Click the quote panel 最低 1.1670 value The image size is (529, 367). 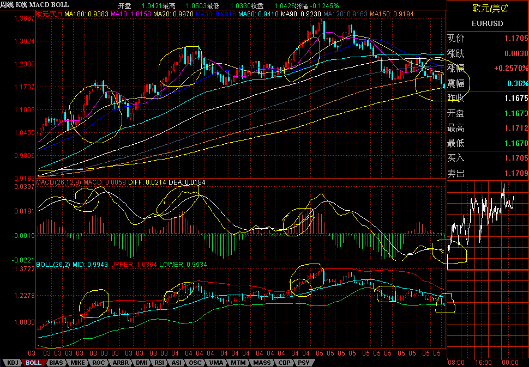tap(516, 143)
